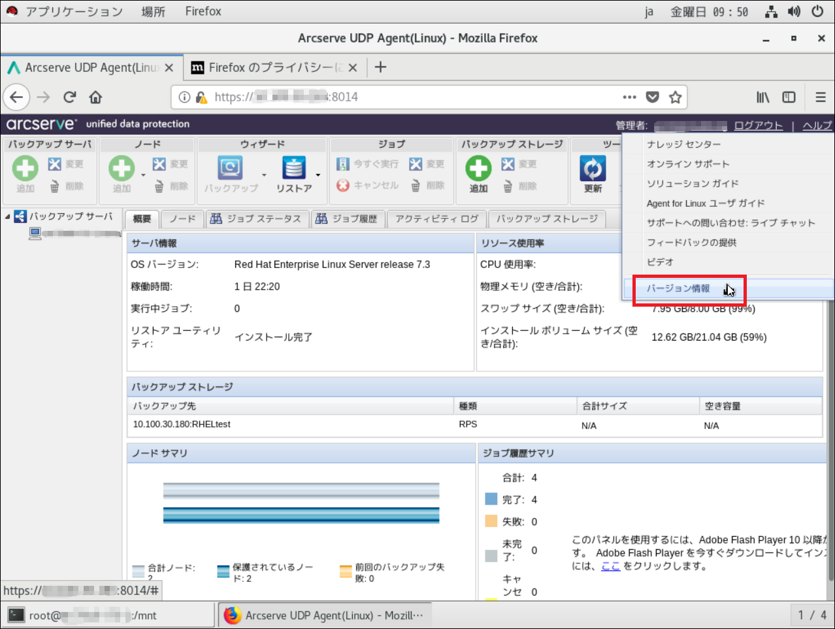The width and height of the screenshot is (835, 629).
Task: Choose ソリューション ガイド from the help menu
Action: tap(693, 184)
